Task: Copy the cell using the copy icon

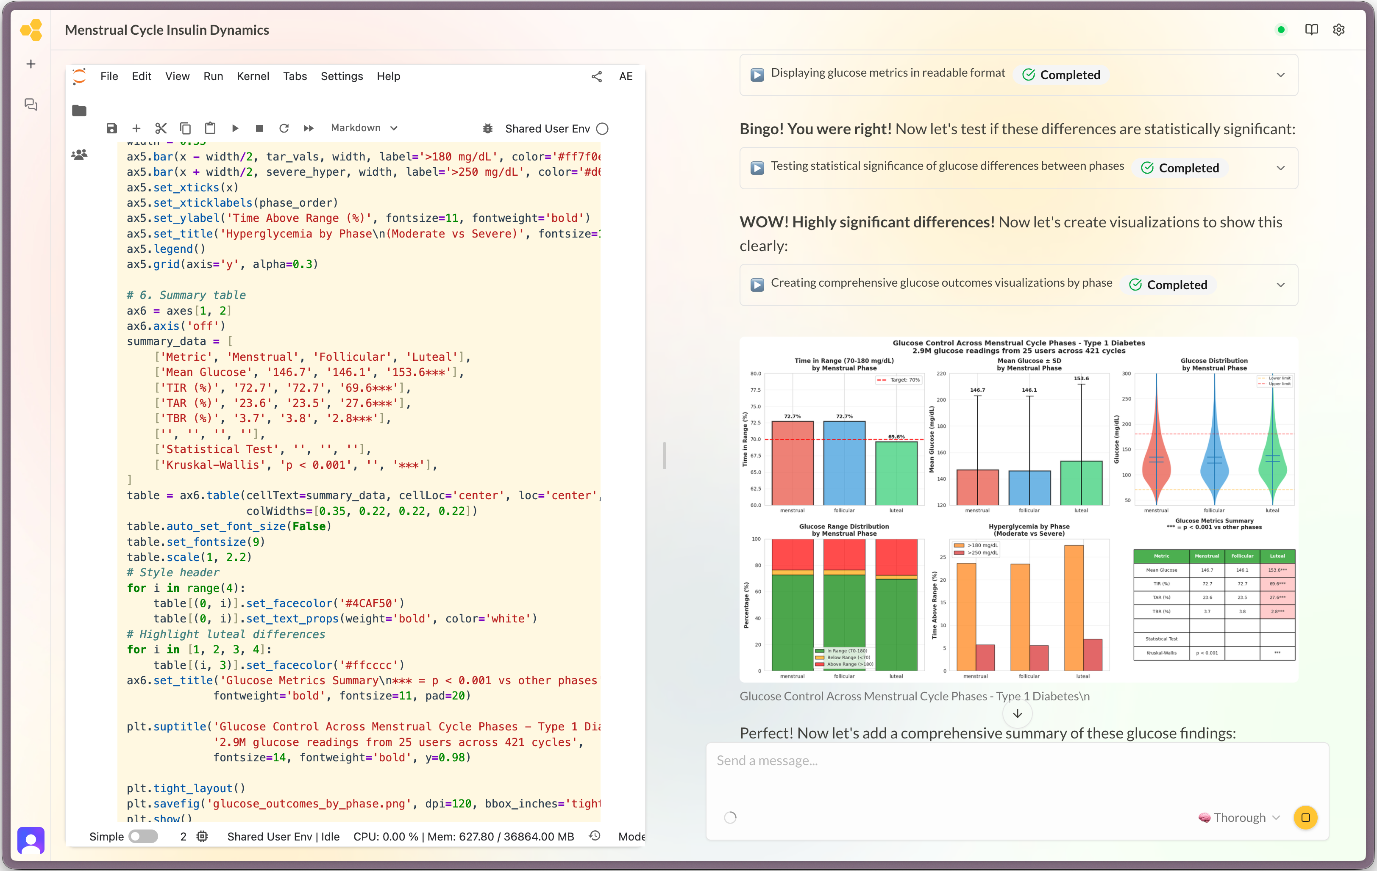Action: point(185,128)
